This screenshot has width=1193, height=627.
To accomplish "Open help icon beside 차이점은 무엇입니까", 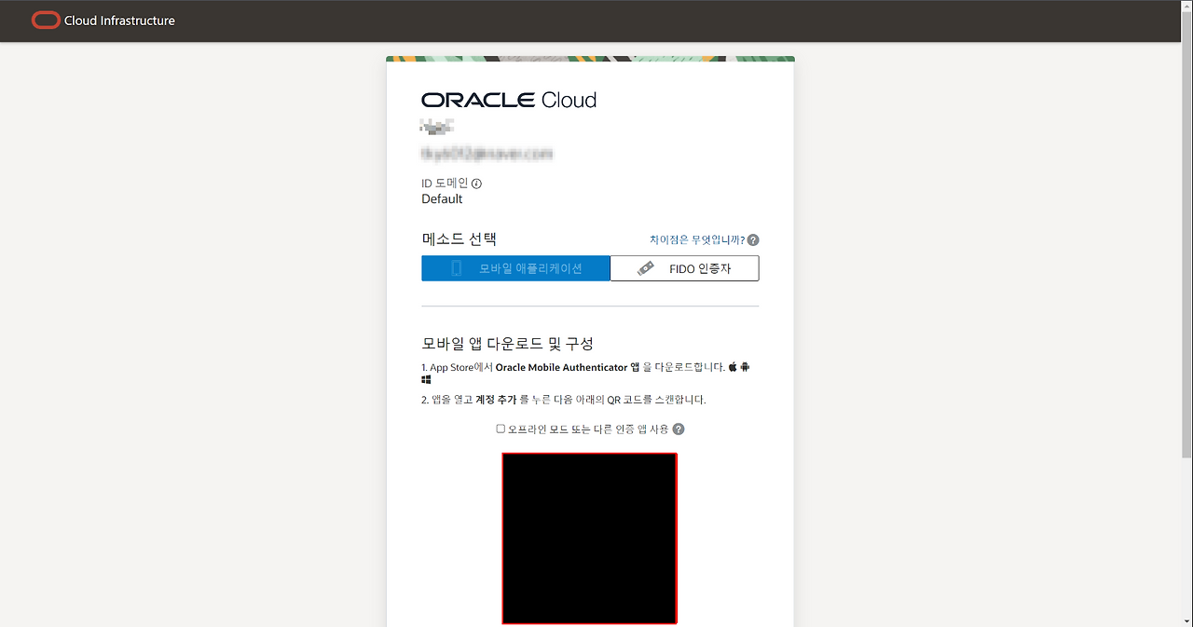I will (753, 240).
